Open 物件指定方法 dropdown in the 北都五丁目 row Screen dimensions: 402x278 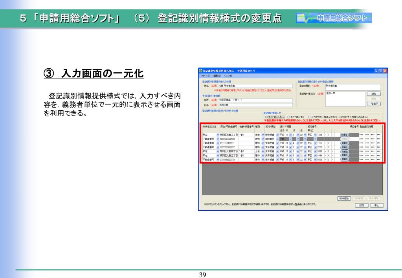pyautogui.click(x=218, y=135)
